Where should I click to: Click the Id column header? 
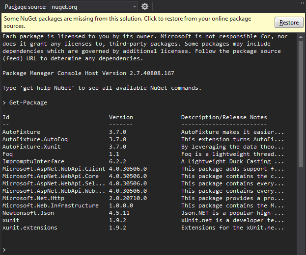6,117
